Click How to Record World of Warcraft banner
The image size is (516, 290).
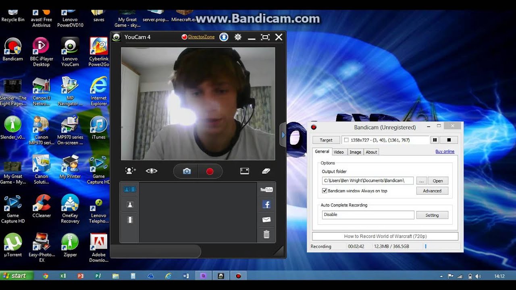click(385, 236)
